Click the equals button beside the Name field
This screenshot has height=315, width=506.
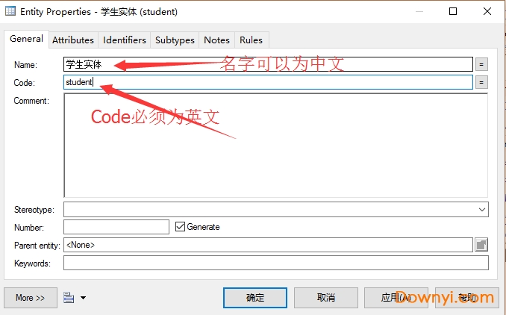point(481,64)
